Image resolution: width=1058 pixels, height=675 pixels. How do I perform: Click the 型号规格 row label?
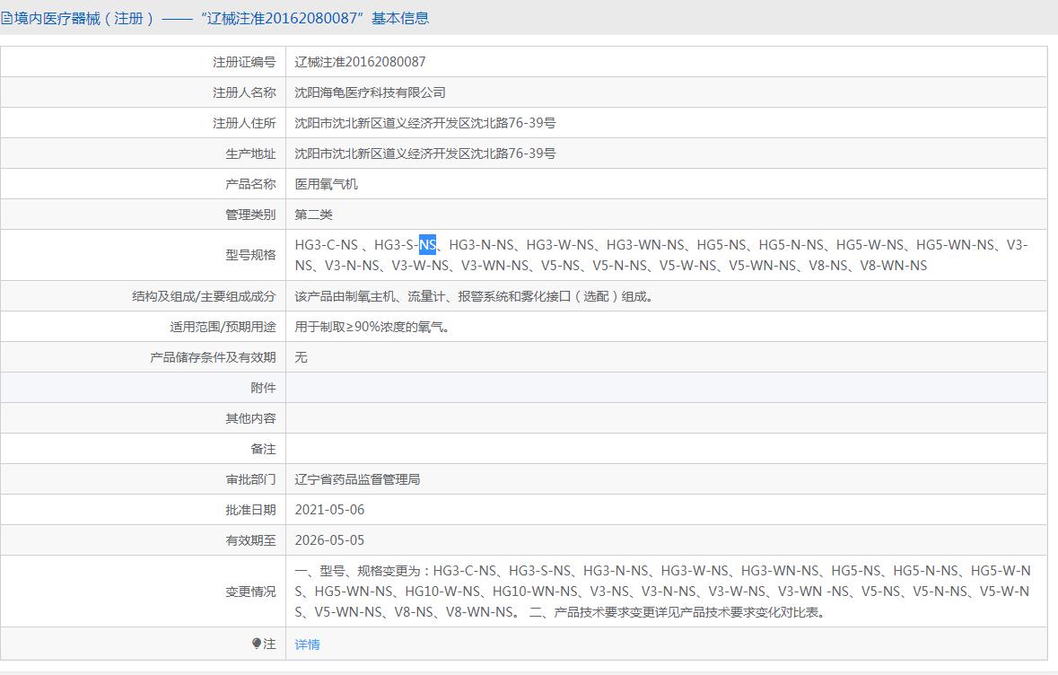pos(250,255)
